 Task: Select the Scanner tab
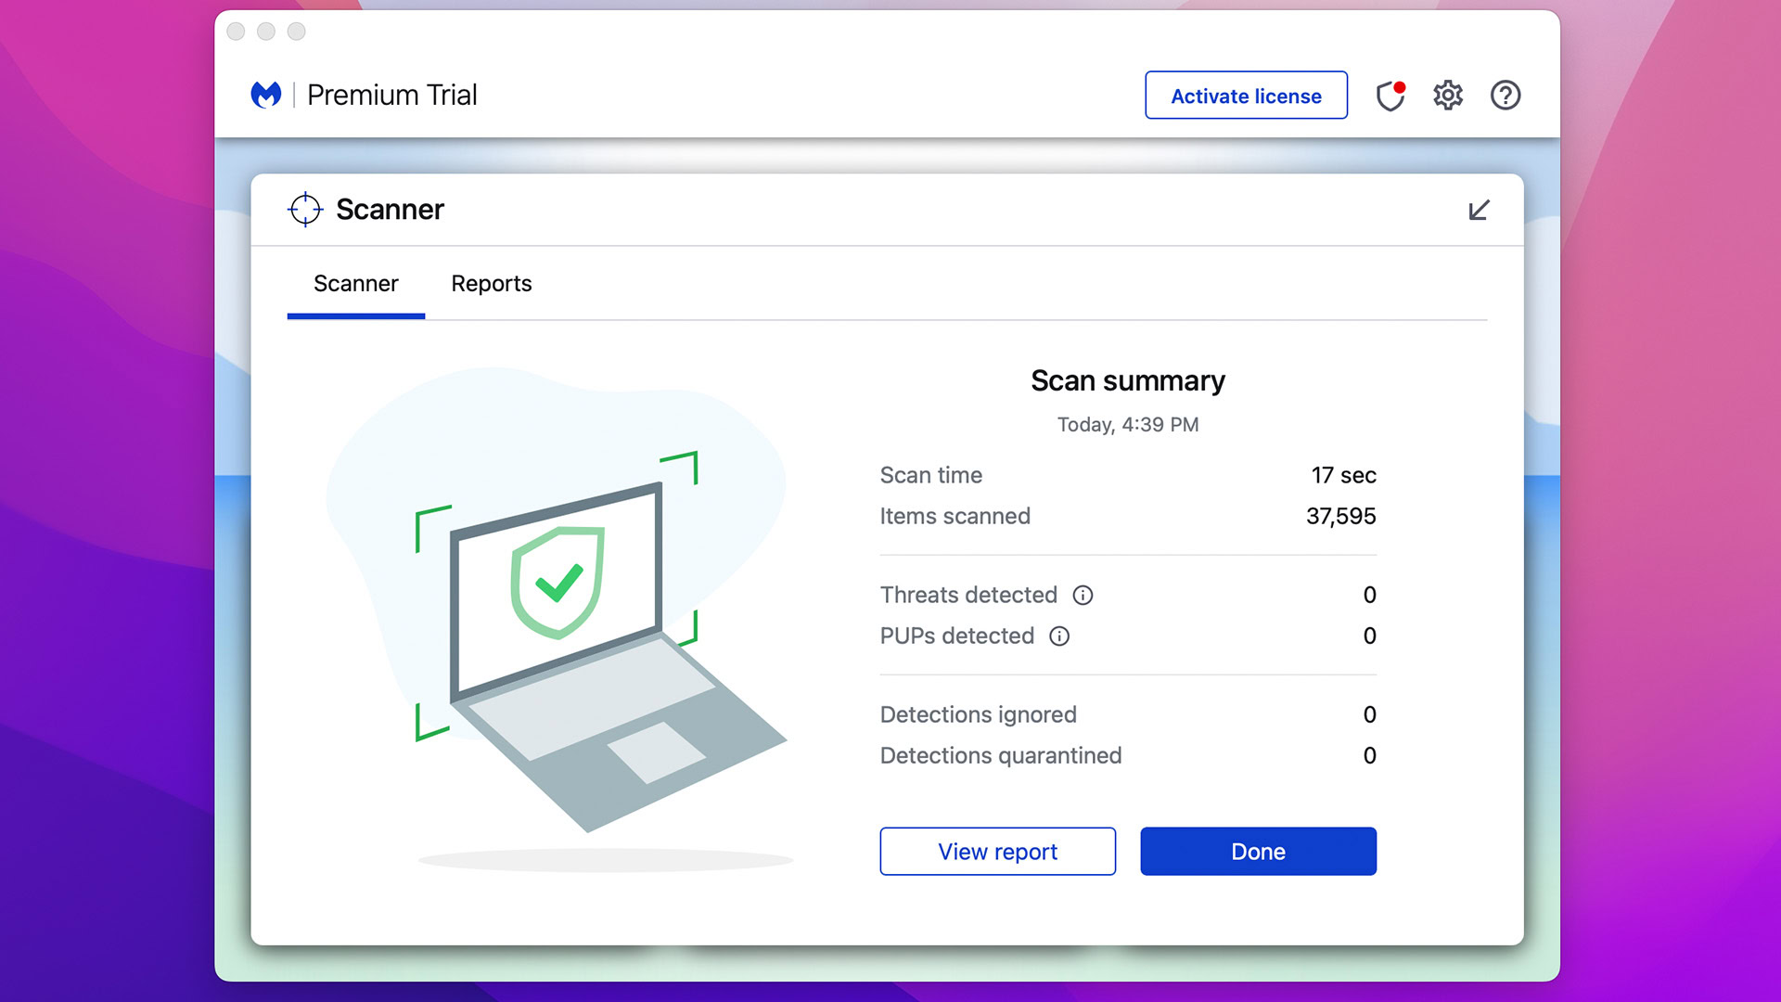[x=355, y=284]
